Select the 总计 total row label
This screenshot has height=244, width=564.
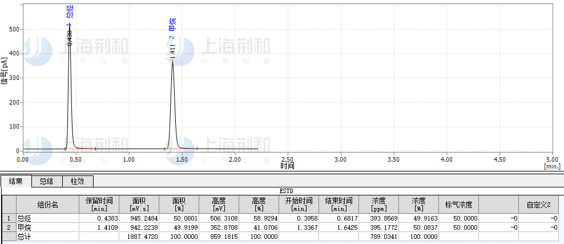[48, 237]
